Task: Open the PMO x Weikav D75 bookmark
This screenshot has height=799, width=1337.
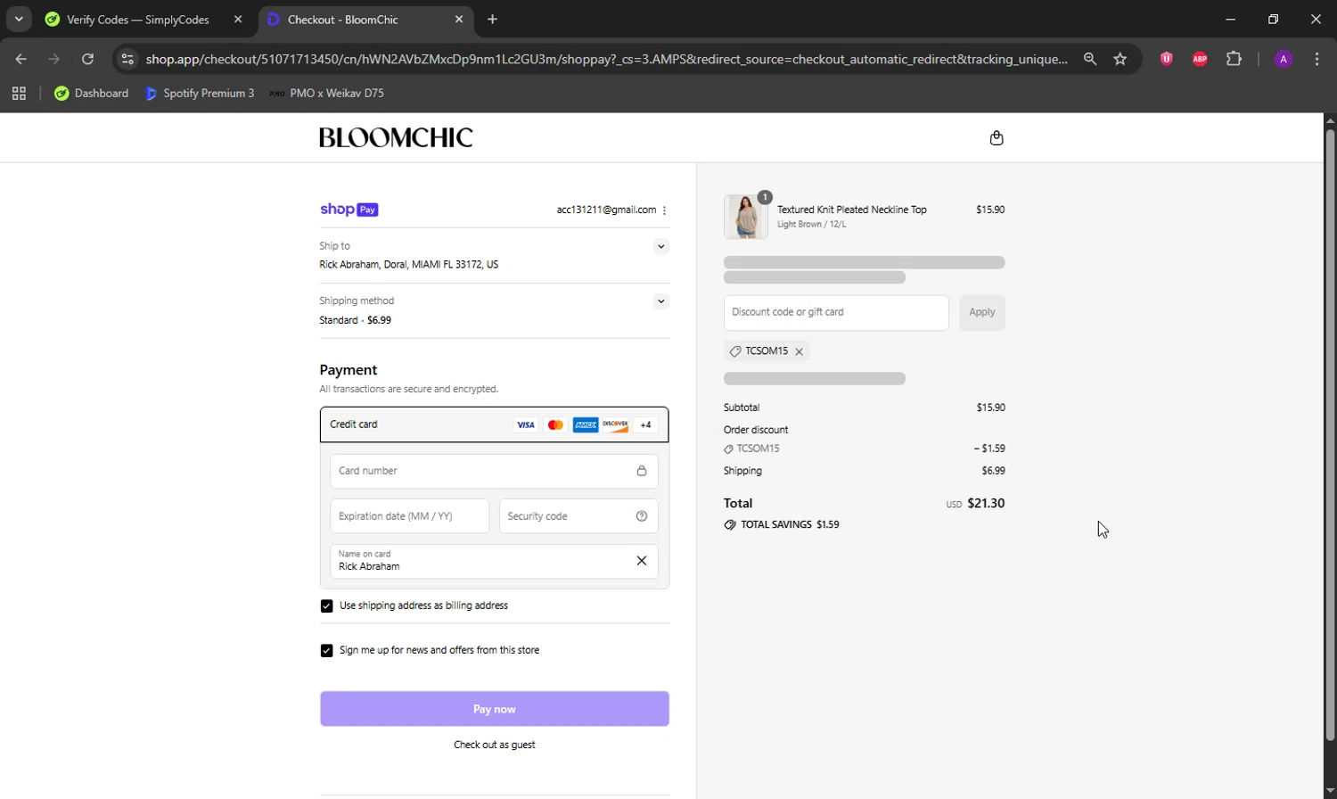Action: click(326, 93)
